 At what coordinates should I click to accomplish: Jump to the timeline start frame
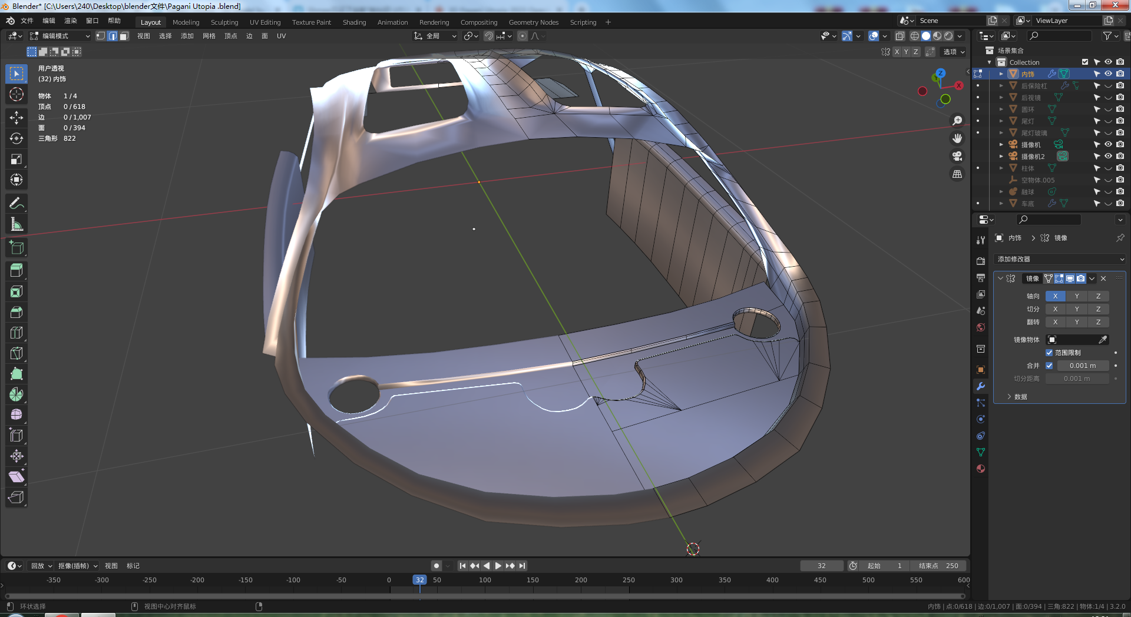463,566
